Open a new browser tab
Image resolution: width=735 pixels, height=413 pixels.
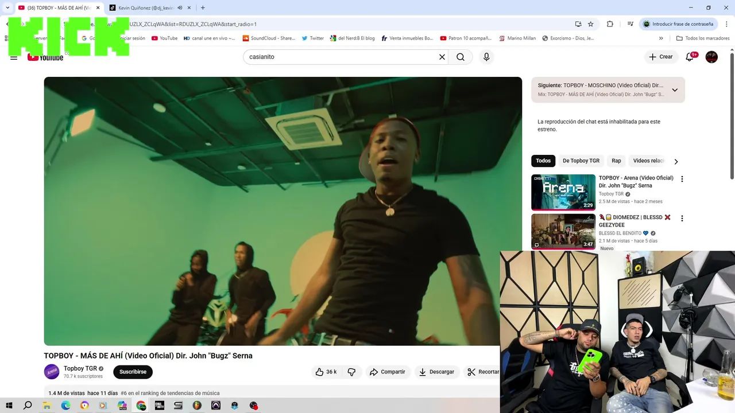(x=203, y=7)
